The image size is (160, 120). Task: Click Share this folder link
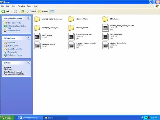click(14, 31)
